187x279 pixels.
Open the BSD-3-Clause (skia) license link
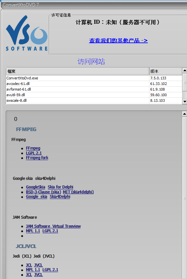point(44,192)
